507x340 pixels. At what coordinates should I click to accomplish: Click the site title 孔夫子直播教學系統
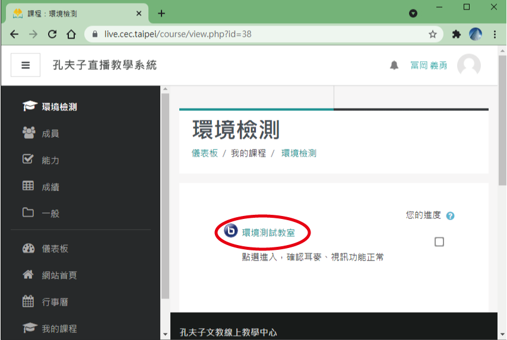(x=104, y=65)
